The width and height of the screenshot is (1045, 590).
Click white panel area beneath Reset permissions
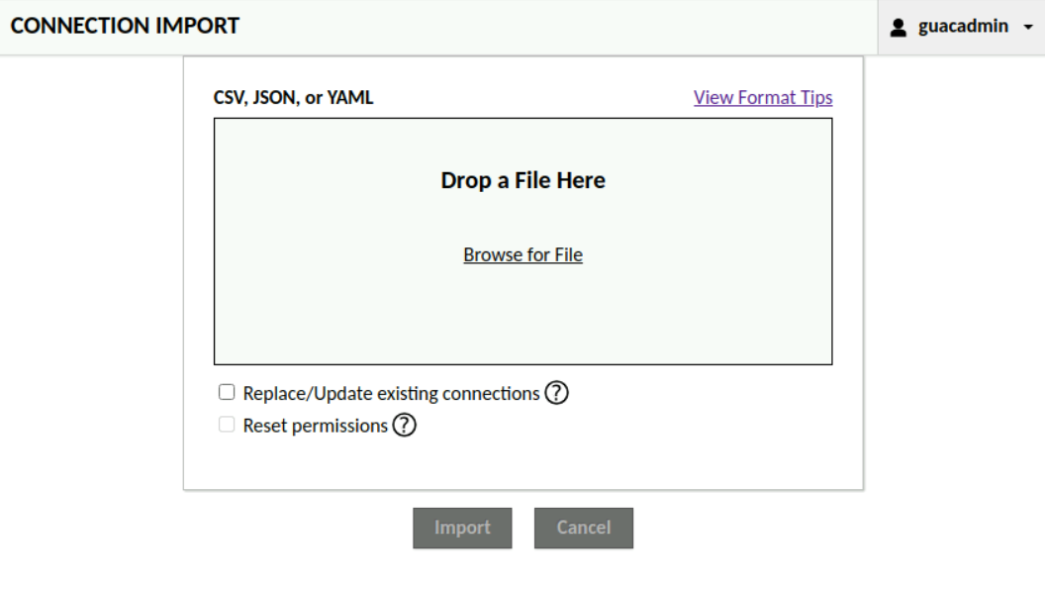522,463
